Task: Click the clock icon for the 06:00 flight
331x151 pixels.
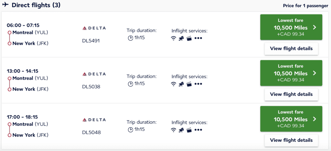Action: 131,38
